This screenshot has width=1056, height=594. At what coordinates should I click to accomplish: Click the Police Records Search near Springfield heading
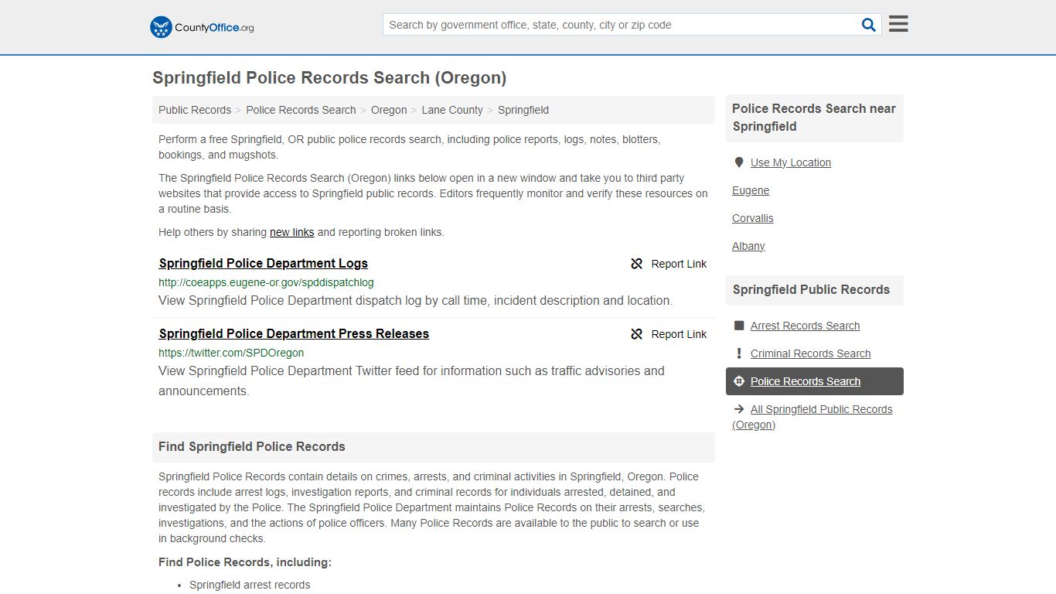[814, 118]
